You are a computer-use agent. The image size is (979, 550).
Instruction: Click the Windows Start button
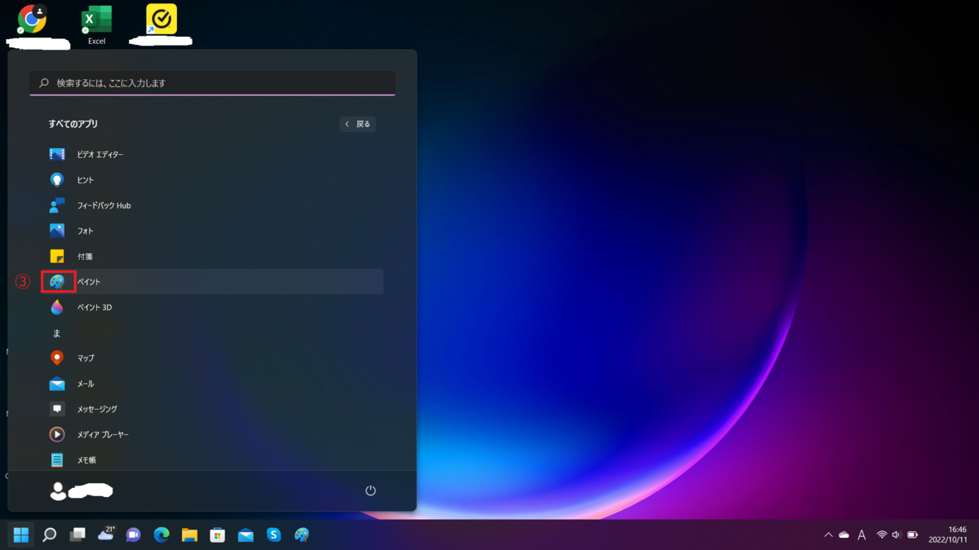coord(21,535)
